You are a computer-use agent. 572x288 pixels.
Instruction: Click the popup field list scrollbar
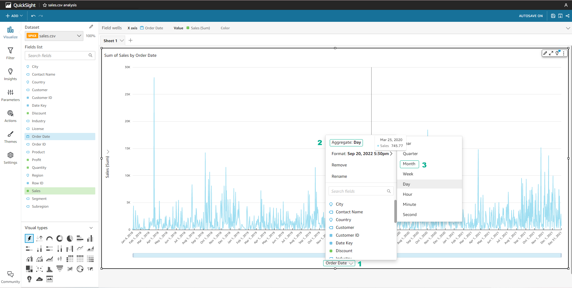[395, 211]
